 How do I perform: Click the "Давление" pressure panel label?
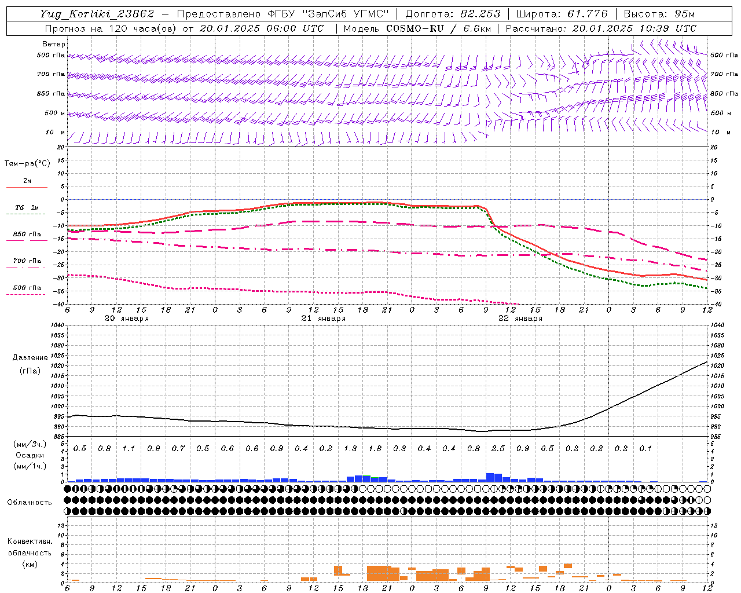[x=30, y=358]
